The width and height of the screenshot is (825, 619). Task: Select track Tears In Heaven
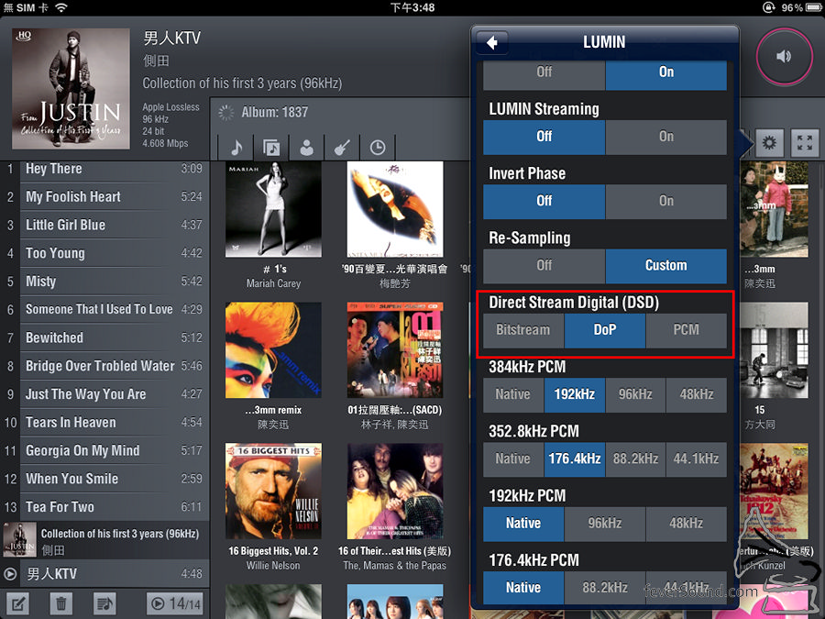pos(104,423)
